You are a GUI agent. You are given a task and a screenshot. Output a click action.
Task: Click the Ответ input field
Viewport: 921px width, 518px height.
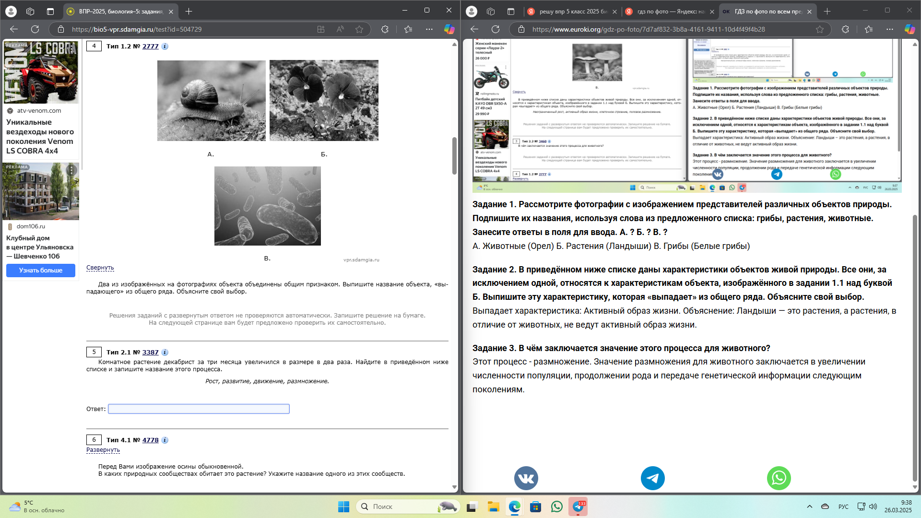point(199,409)
